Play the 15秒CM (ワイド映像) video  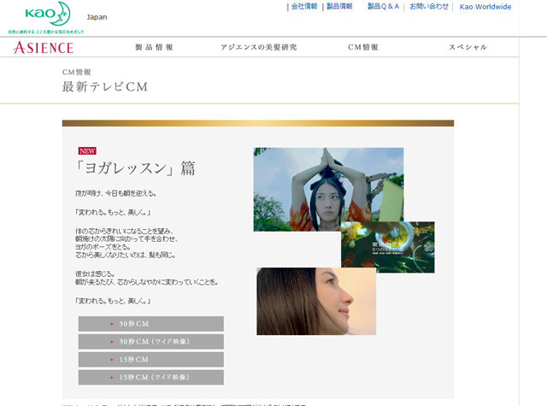151,377
